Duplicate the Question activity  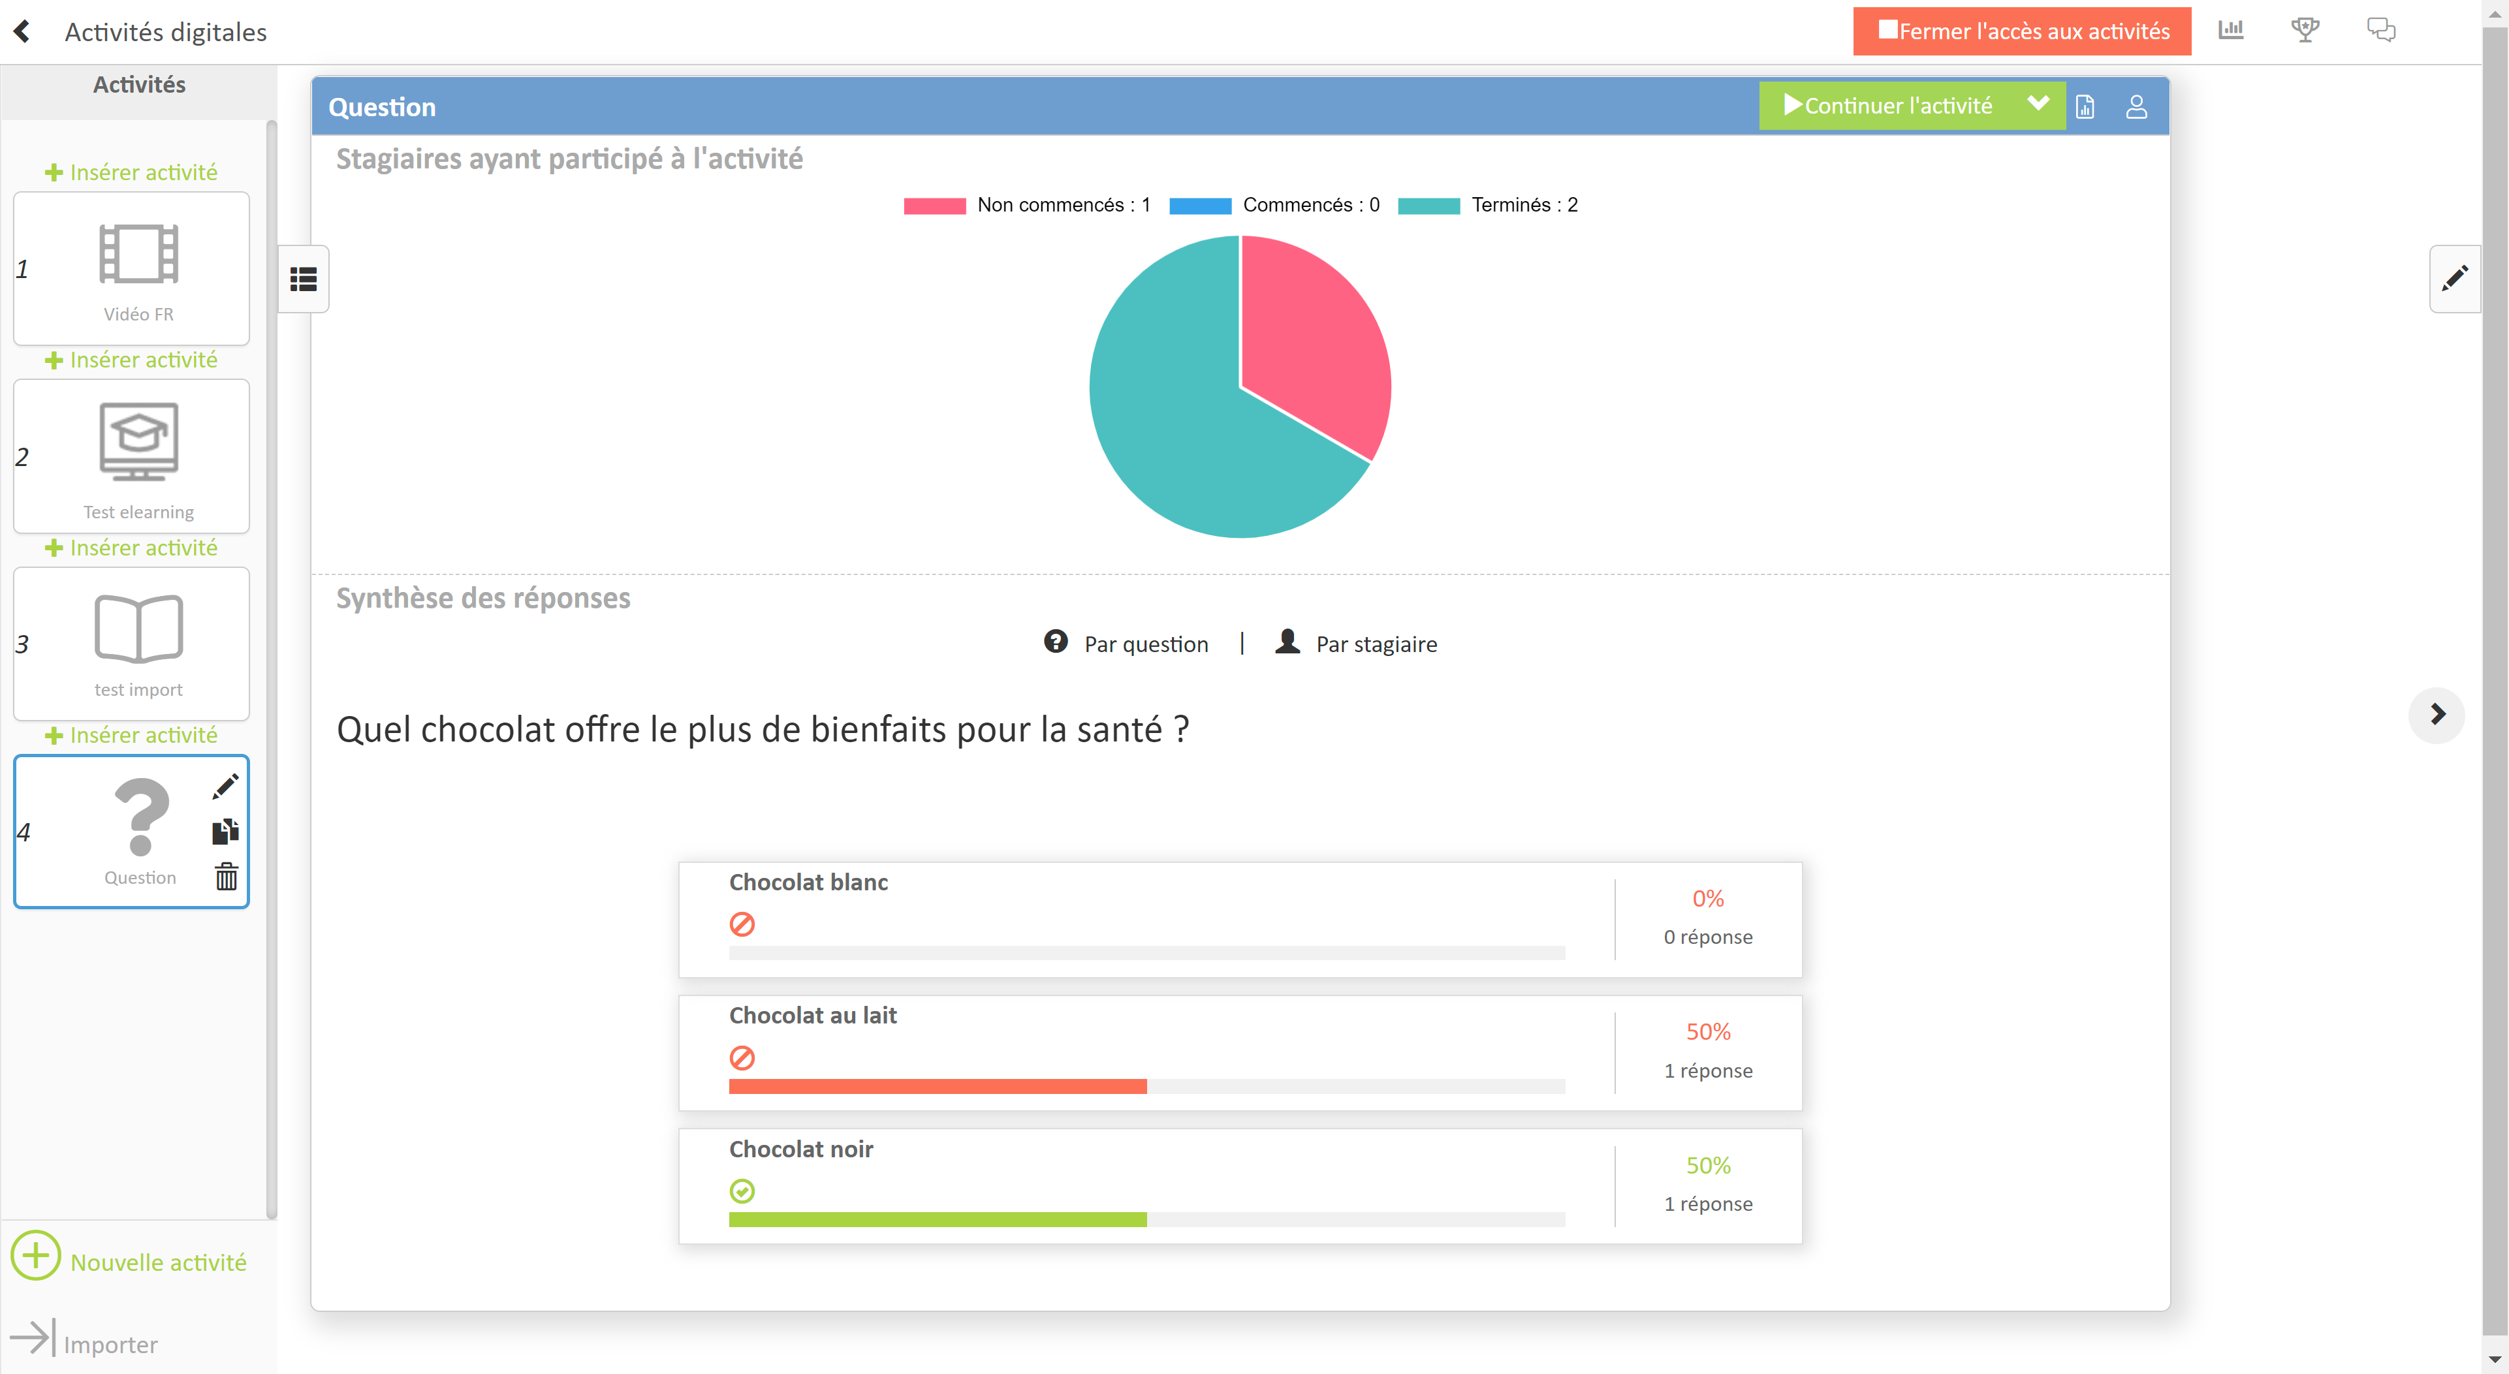pos(226,832)
